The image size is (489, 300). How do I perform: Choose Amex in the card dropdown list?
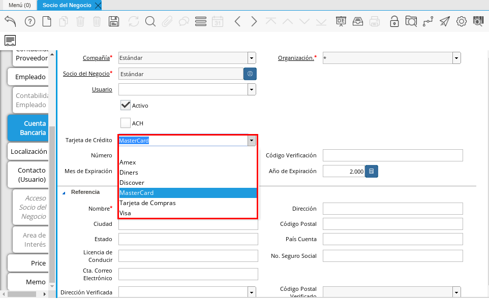pyautogui.click(x=128, y=162)
